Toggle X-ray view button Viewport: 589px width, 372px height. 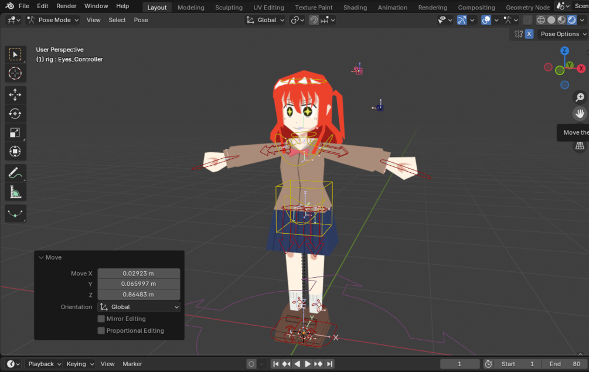point(527,20)
